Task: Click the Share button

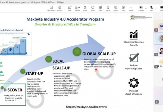Action: click(x=161, y=9)
